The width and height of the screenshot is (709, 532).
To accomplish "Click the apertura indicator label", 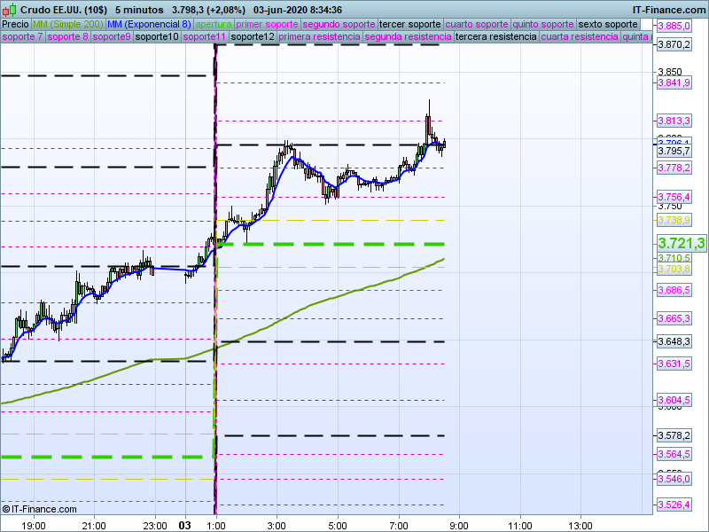I will point(214,24).
